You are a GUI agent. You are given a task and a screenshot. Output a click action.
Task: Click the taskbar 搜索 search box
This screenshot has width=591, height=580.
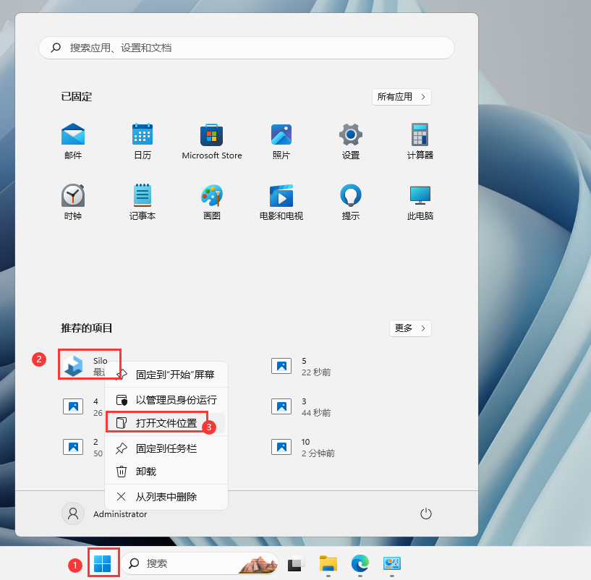200,563
